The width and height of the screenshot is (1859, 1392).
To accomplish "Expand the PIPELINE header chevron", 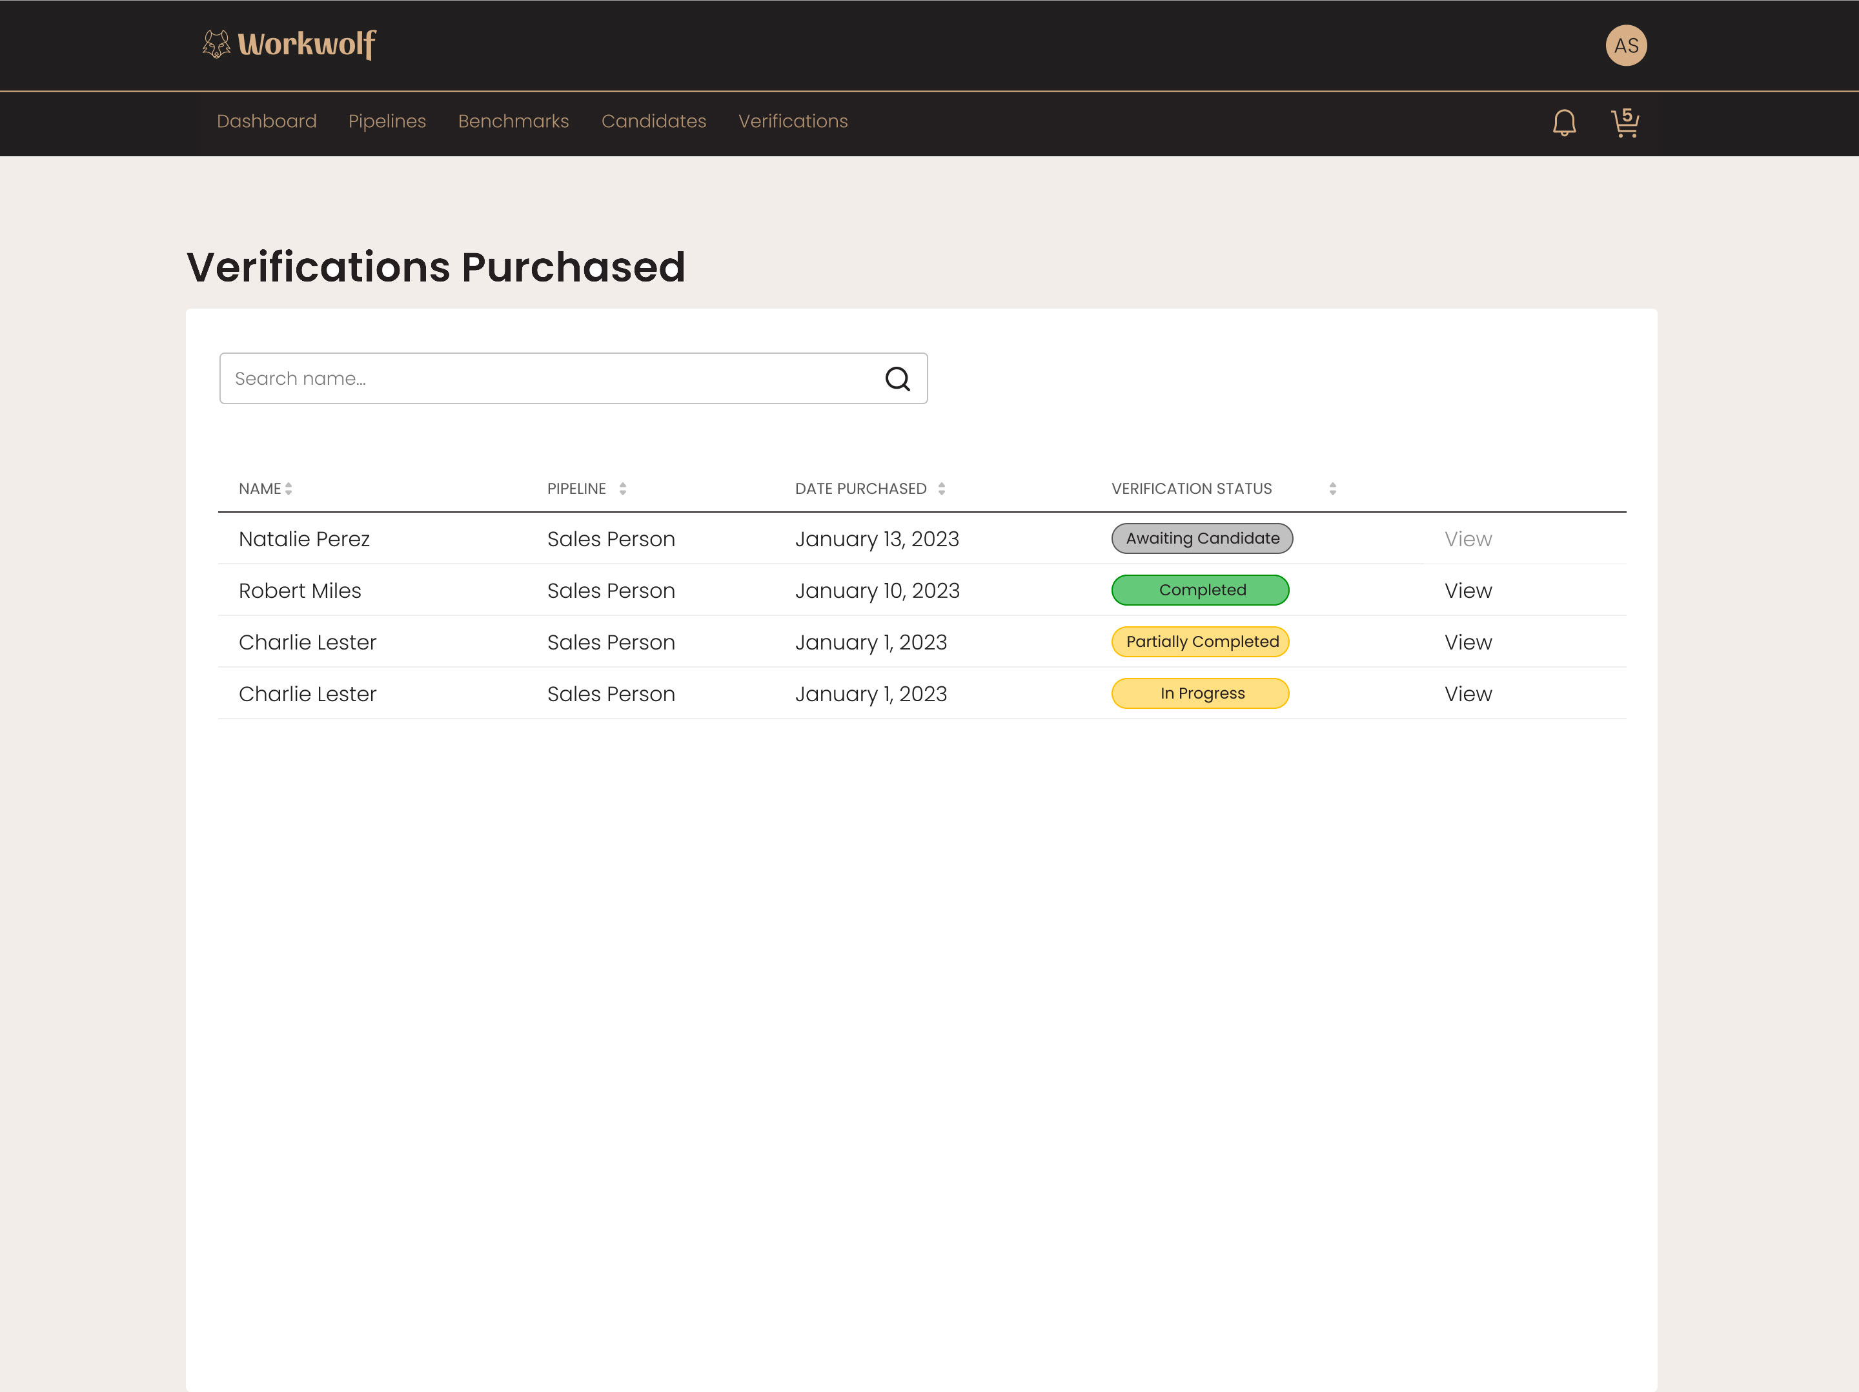I will [623, 488].
